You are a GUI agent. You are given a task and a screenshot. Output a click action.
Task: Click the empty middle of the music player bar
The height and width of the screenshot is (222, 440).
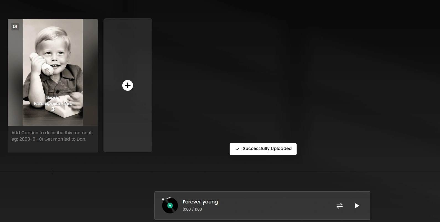[277, 206]
